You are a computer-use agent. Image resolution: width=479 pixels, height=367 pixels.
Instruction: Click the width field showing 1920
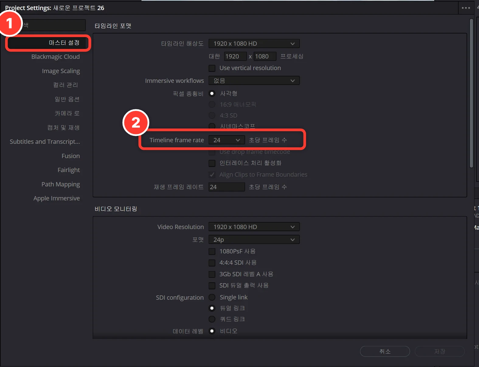(x=235, y=56)
